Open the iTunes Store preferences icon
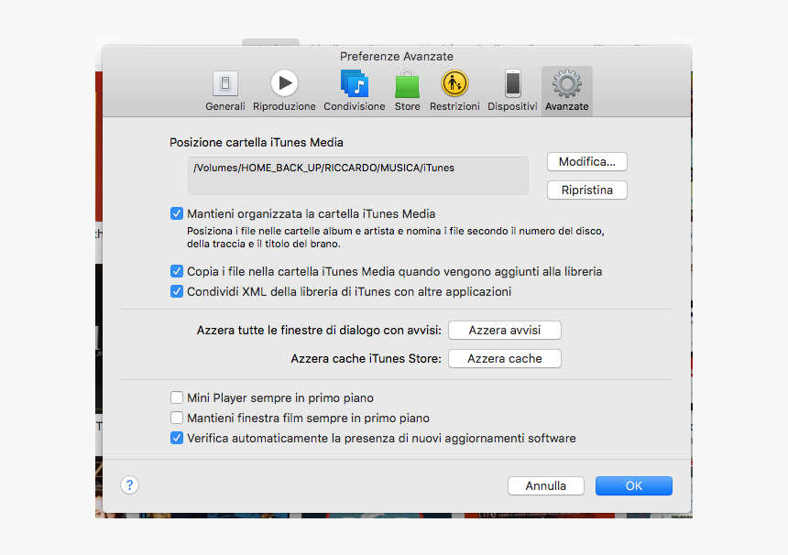Image resolution: width=788 pixels, height=555 pixels. (407, 83)
